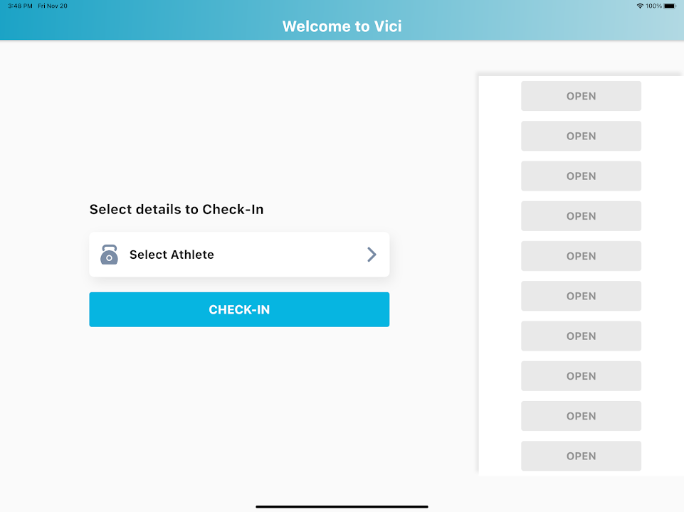Image resolution: width=684 pixels, height=512 pixels.
Task: Select the ninth OPEN slot from the top
Action: (581, 416)
